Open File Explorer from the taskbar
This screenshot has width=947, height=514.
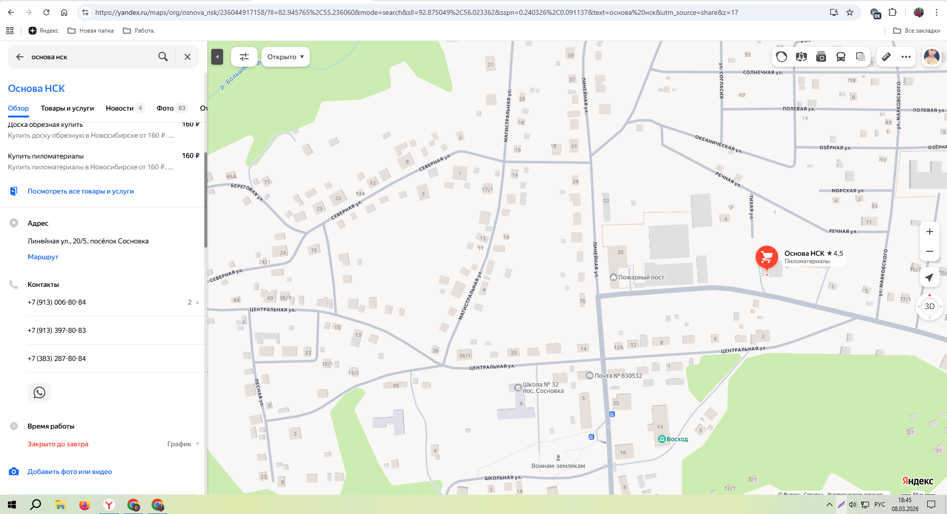tap(60, 505)
